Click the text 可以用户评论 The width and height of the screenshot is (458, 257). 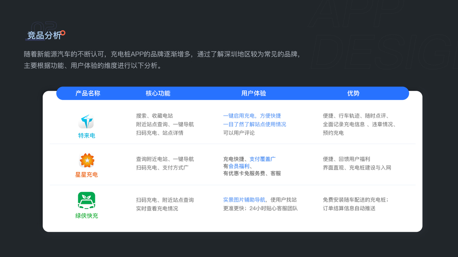coord(239,133)
